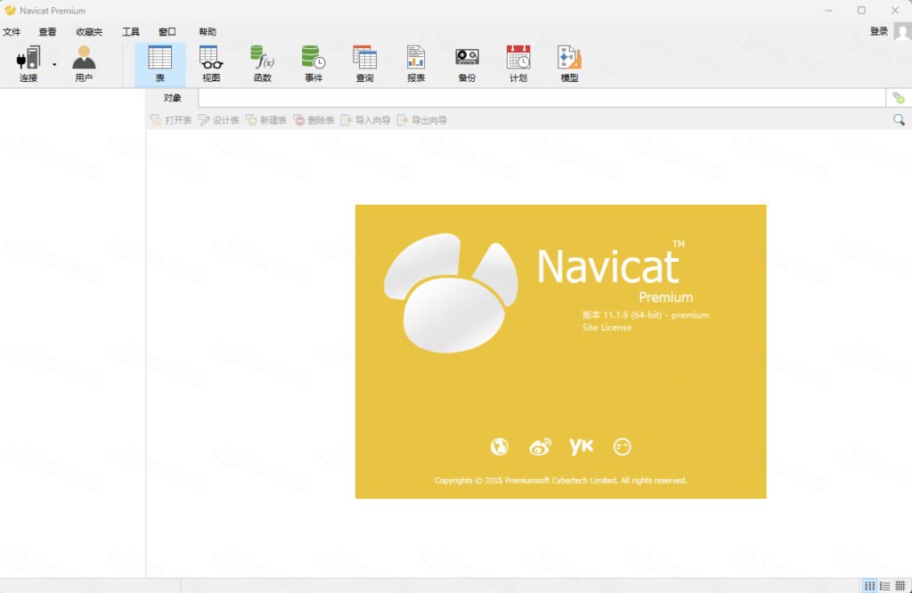Viewport: 912px width, 593px height.
Task: Open the Favorites (收藏夹) menu
Action: 89,31
